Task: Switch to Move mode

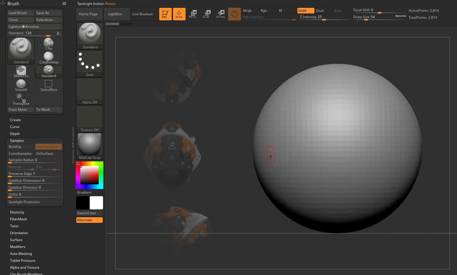Action: (x=193, y=14)
